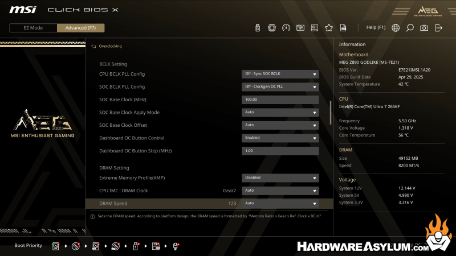Viewport: 456px width, 256px height.
Task: Change language via globe icon
Action: (396, 28)
